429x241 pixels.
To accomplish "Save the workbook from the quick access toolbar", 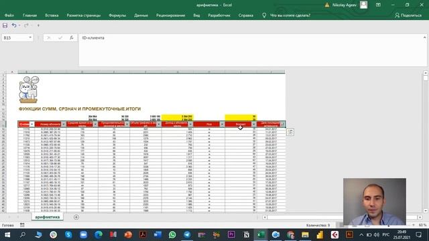I will pyautogui.click(x=5, y=25).
